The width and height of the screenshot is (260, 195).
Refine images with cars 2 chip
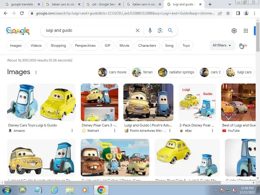point(212,72)
